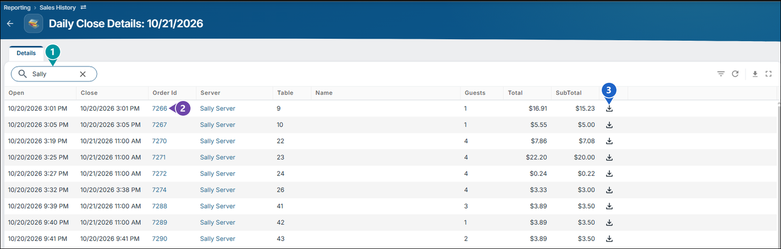
Task: Select the $0.24 total cell
Action: [538, 174]
